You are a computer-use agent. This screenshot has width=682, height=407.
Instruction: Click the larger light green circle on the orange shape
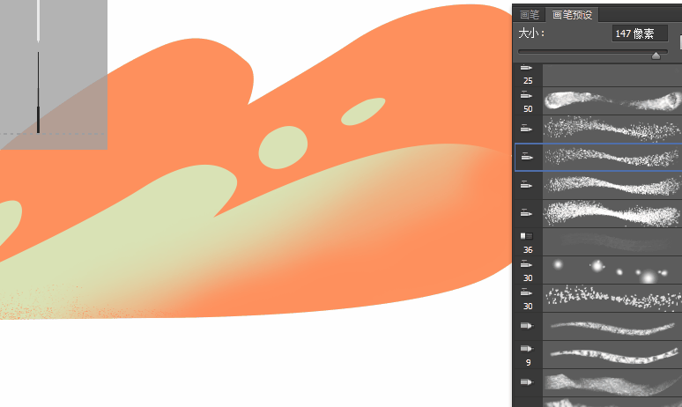click(283, 147)
